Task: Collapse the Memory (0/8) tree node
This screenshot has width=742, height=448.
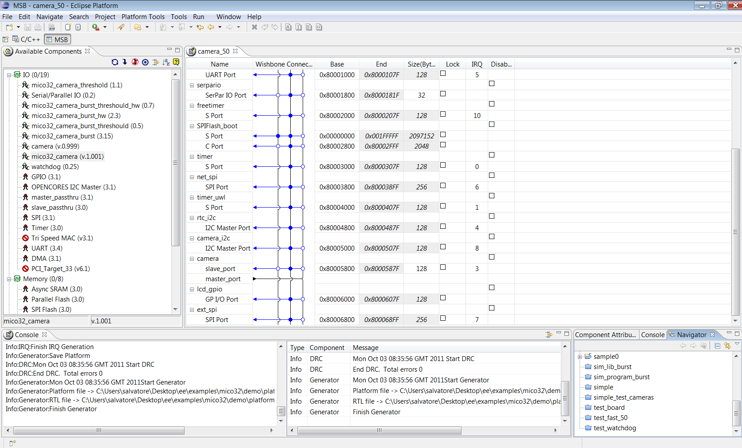Action: [x=9, y=279]
